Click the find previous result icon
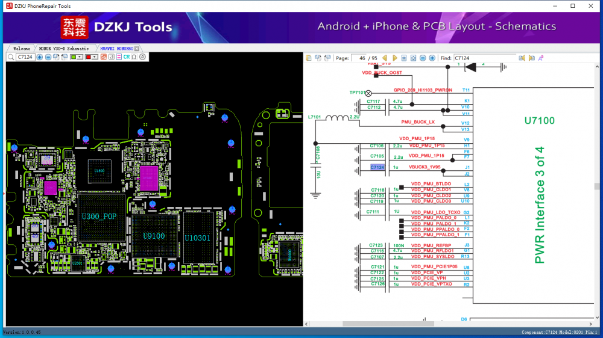 (x=523, y=58)
